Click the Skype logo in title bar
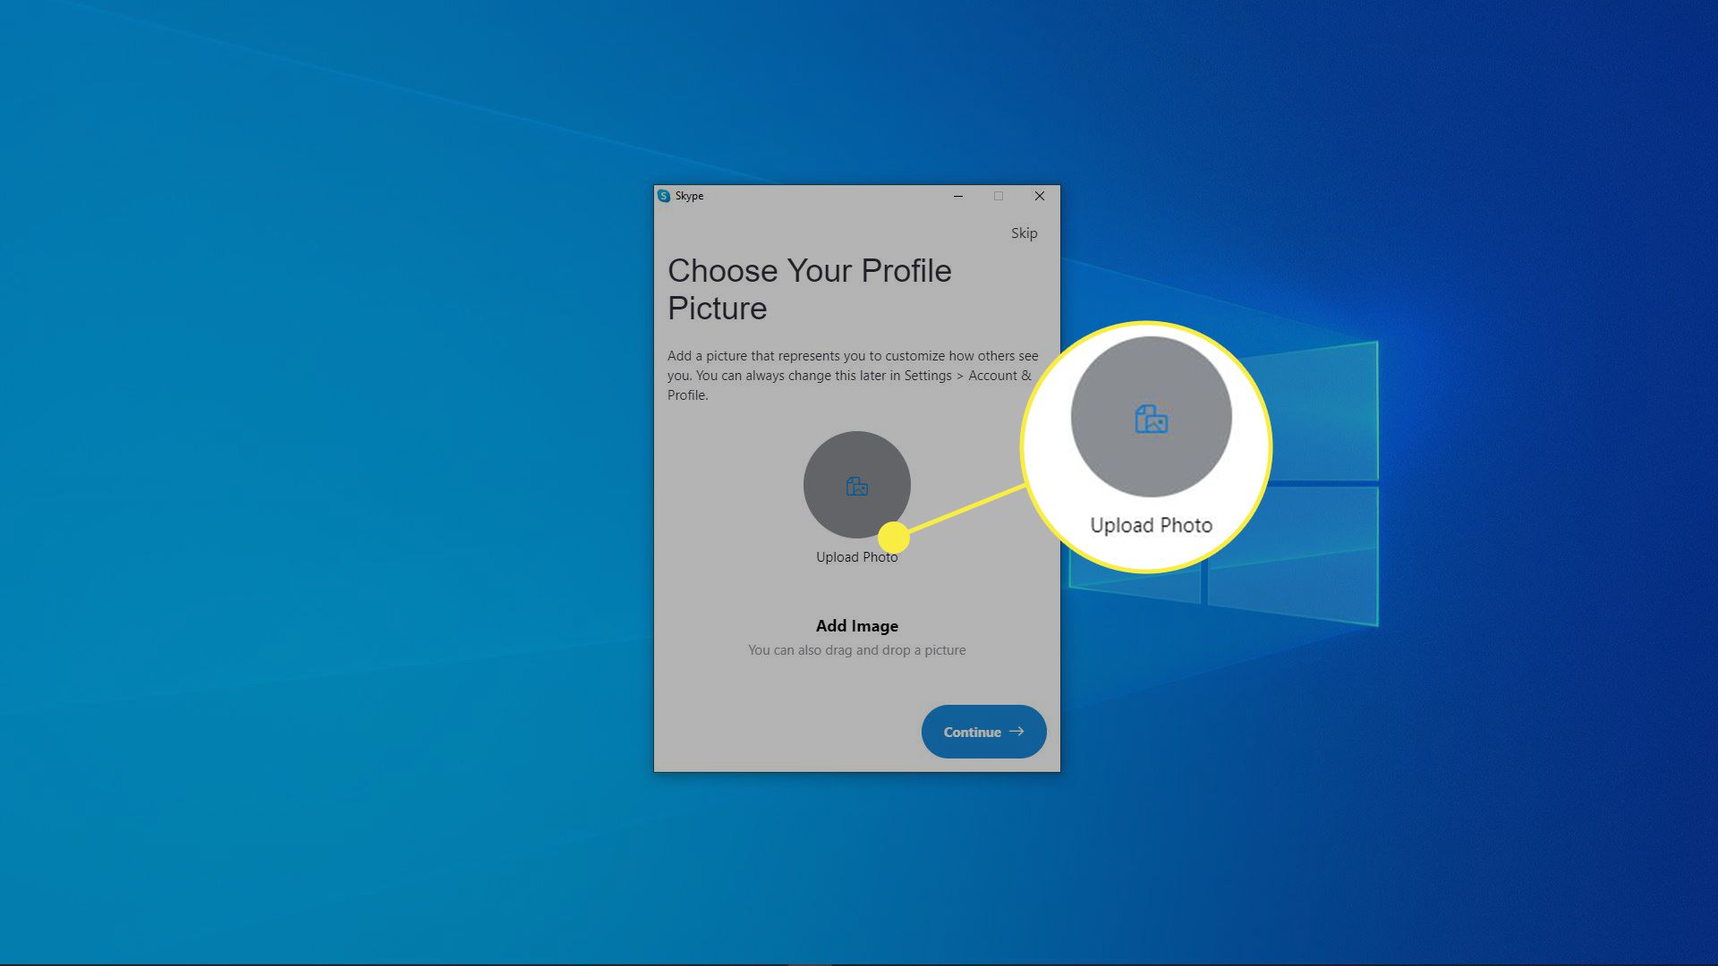 point(663,196)
